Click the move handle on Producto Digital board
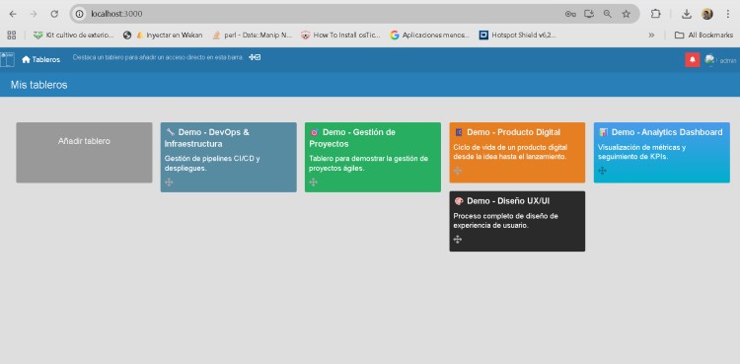Screen dimensions: 740x364 coord(458,171)
